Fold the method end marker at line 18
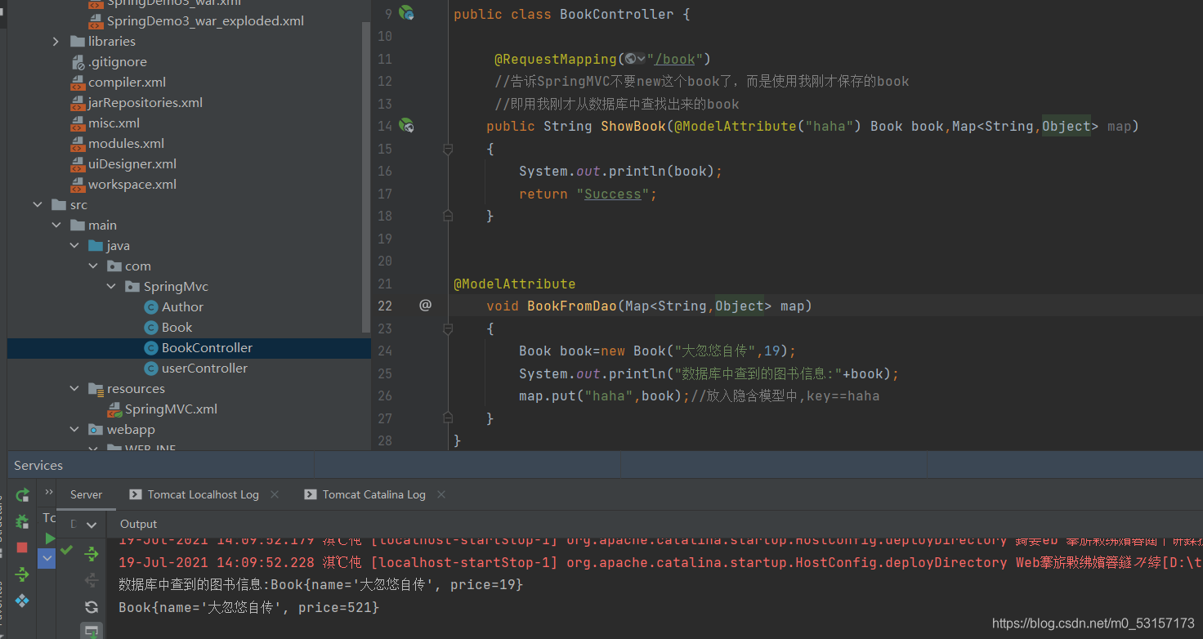The width and height of the screenshot is (1203, 639). click(447, 216)
